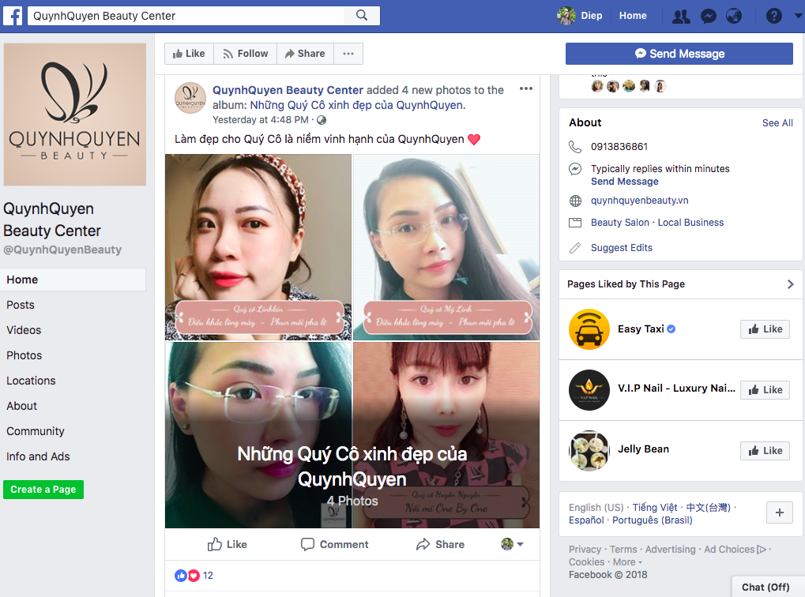Open the Jelly Bean page thumbnail
The width and height of the screenshot is (805, 597).
pyautogui.click(x=589, y=451)
